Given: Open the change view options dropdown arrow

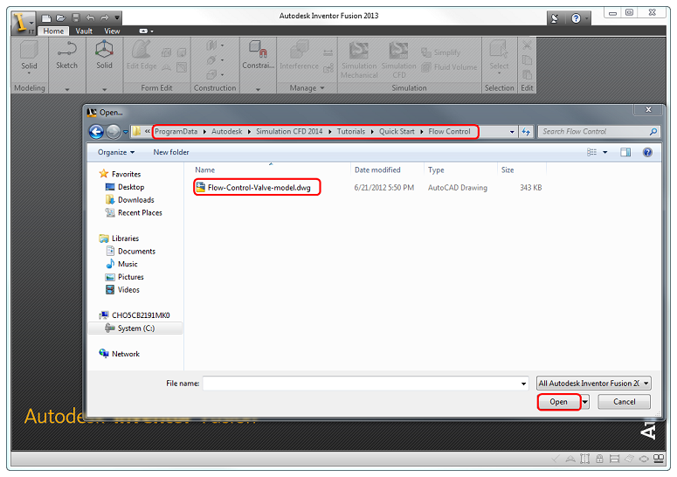Looking at the screenshot, I should (604, 152).
